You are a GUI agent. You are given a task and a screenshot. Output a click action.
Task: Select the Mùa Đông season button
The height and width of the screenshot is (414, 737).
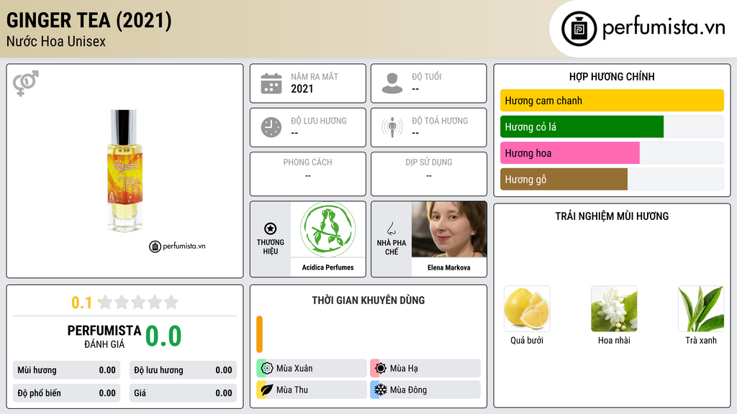pyautogui.click(x=425, y=390)
